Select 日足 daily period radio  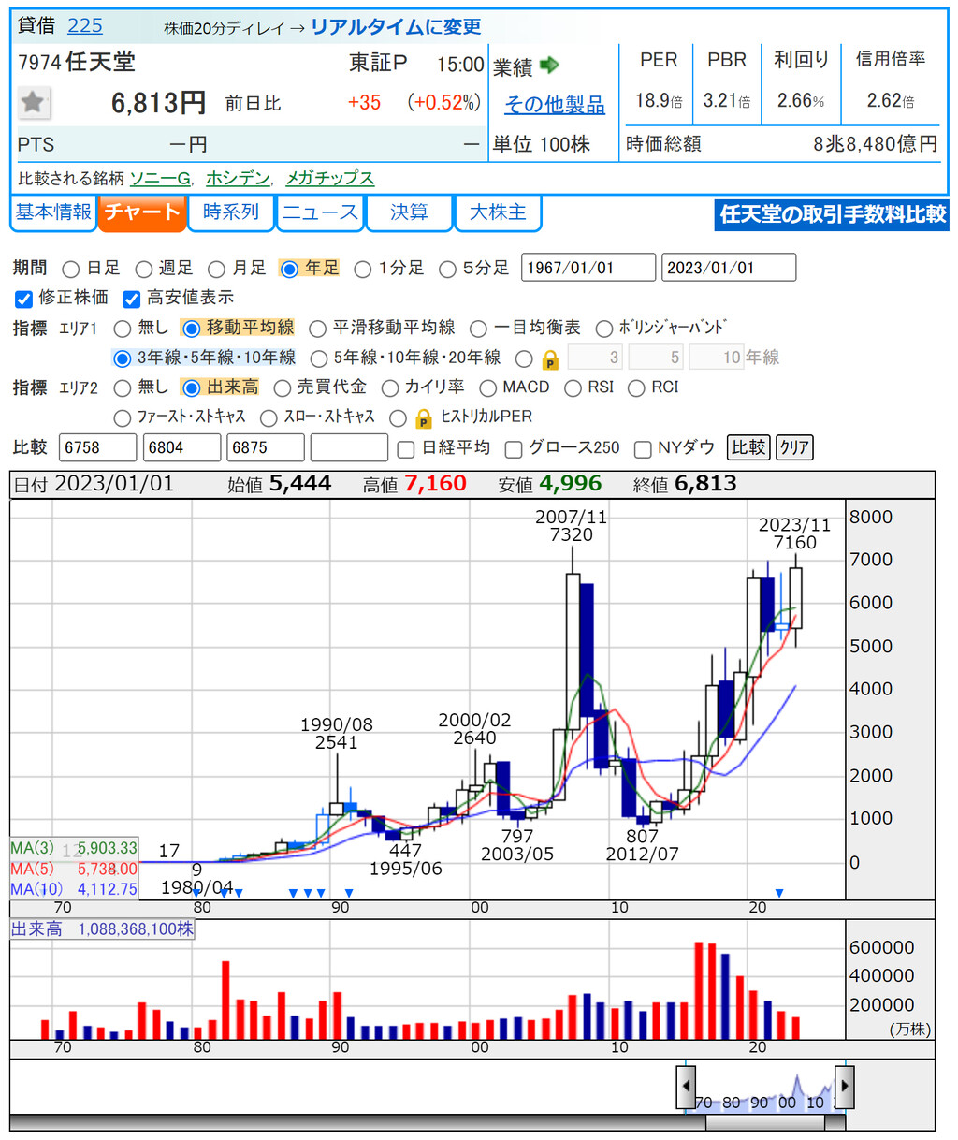point(70,269)
